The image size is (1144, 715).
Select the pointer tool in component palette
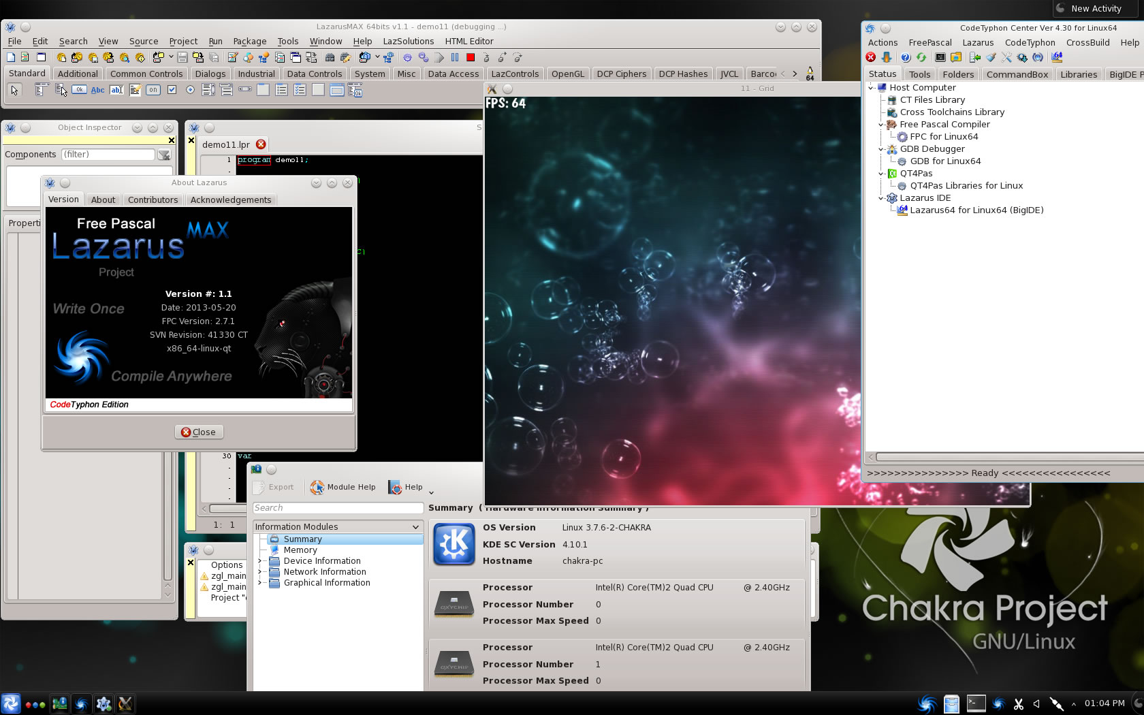(14, 90)
